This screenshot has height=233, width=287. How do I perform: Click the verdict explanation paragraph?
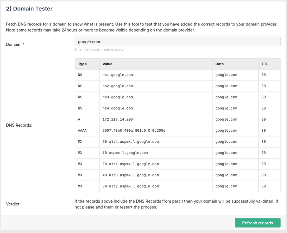click(176, 204)
